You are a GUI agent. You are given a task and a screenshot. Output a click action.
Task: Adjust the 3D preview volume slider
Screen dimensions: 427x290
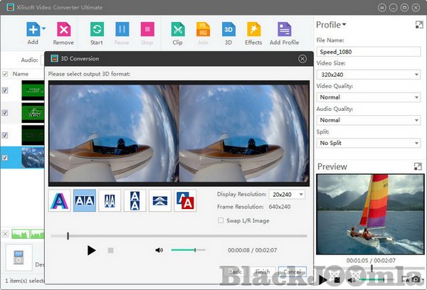tap(188, 250)
